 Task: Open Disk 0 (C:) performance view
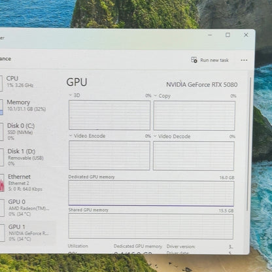point(27,131)
